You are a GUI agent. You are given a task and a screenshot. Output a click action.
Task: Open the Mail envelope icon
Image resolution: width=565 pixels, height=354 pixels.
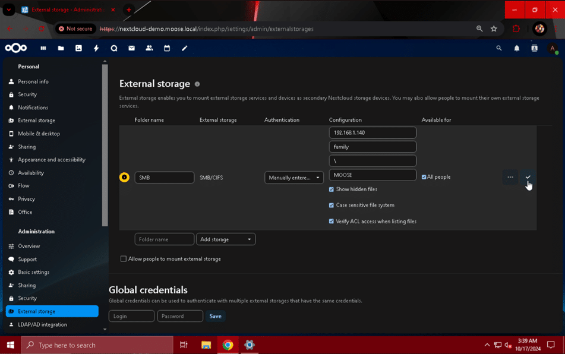(131, 48)
